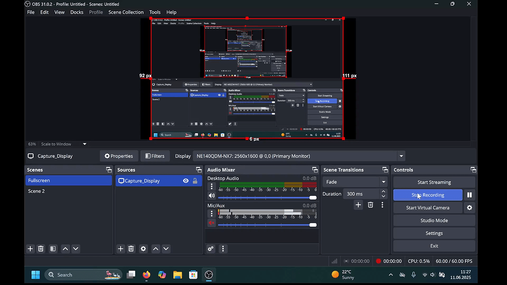Open scene filters icon in Scenes panel
The width and height of the screenshot is (507, 285).
pos(53,249)
